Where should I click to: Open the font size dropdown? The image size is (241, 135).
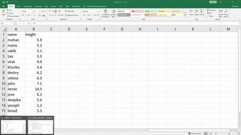click(40, 11)
